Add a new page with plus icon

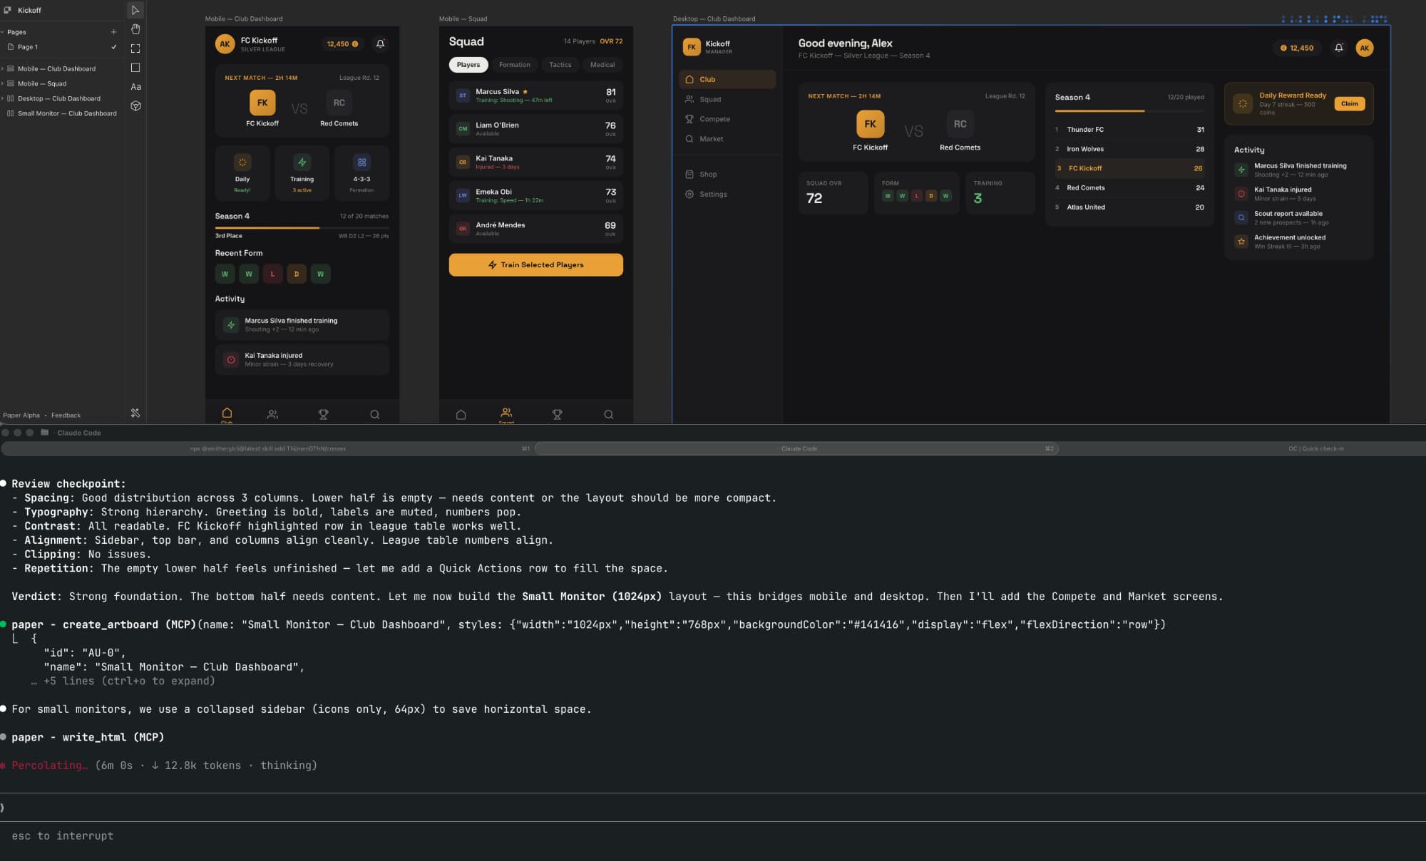113,32
